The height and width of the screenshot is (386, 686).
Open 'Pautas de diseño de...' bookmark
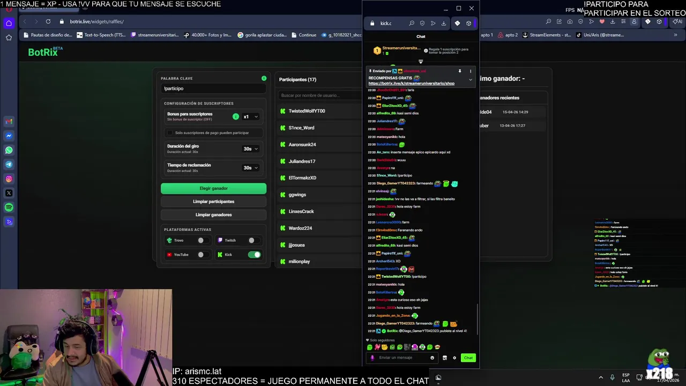pyautogui.click(x=48, y=35)
